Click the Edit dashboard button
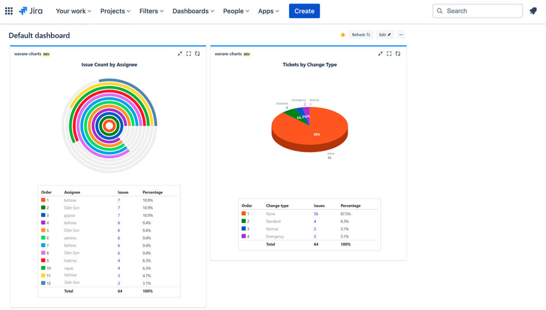This screenshot has width=546, height=310. [385, 35]
